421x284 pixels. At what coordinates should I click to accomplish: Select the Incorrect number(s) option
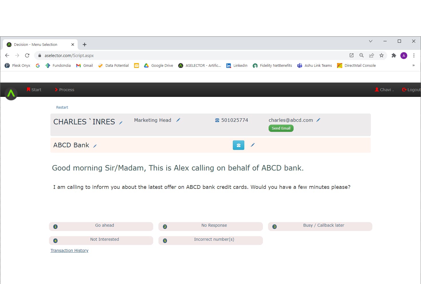[x=210, y=240]
